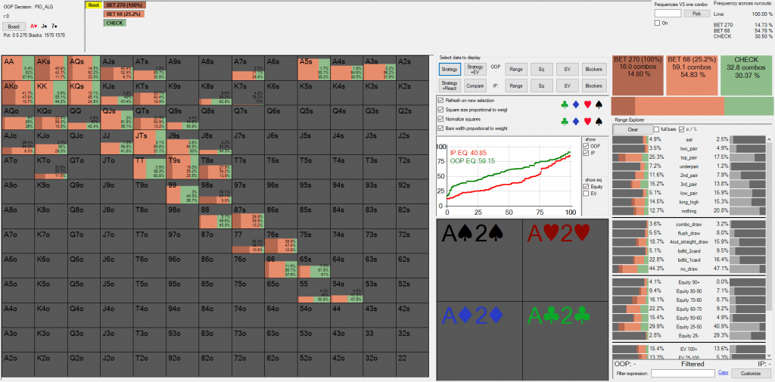Screen dimensions: 775x382
Task: Uncheck Refresh on new selection
Action: click(441, 99)
